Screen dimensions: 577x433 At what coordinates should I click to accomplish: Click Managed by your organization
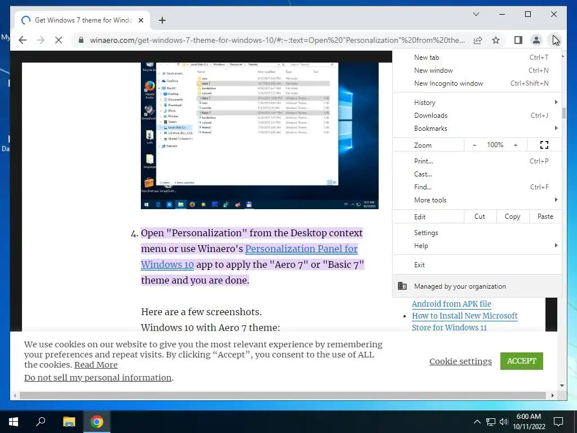click(477, 286)
